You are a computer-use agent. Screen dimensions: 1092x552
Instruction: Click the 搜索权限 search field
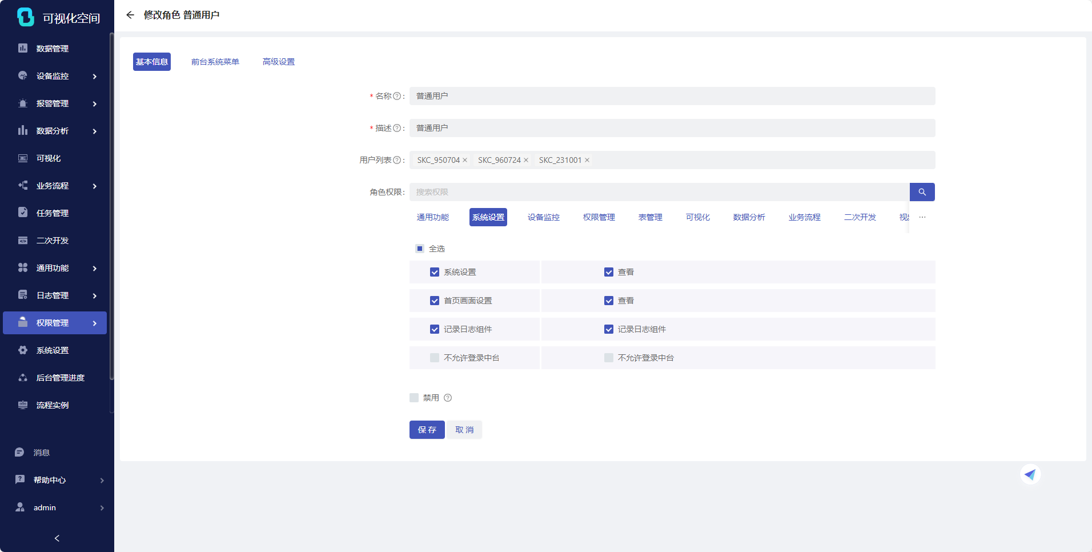[660, 192]
